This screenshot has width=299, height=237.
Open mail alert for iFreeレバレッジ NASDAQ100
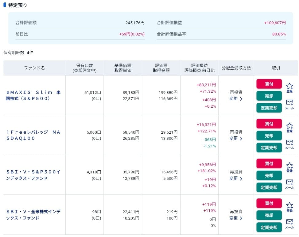[x=289, y=143]
